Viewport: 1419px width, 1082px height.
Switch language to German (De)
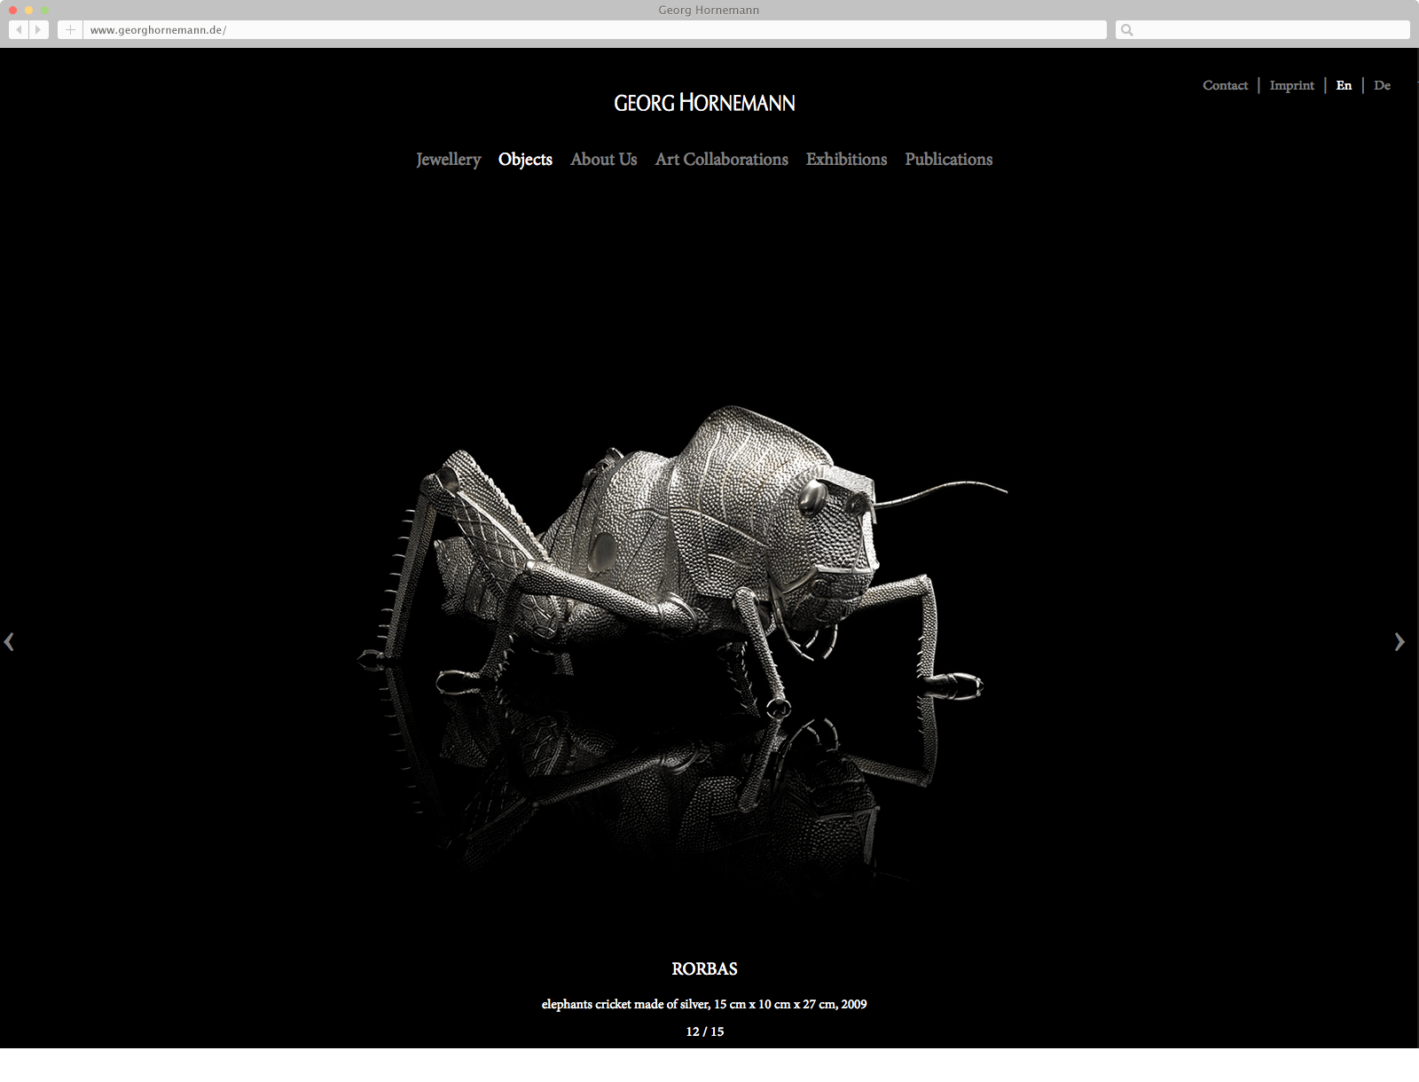[1383, 85]
